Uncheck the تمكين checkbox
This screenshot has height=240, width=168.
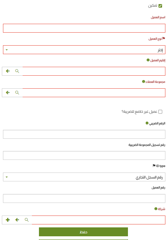pyautogui.click(x=160, y=6)
